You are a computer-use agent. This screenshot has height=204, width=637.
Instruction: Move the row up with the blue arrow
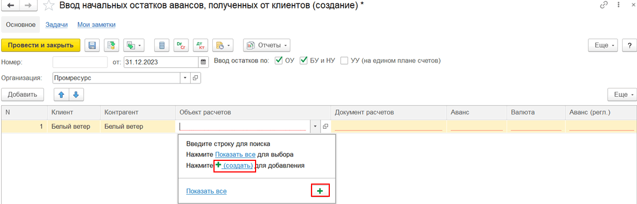click(62, 95)
